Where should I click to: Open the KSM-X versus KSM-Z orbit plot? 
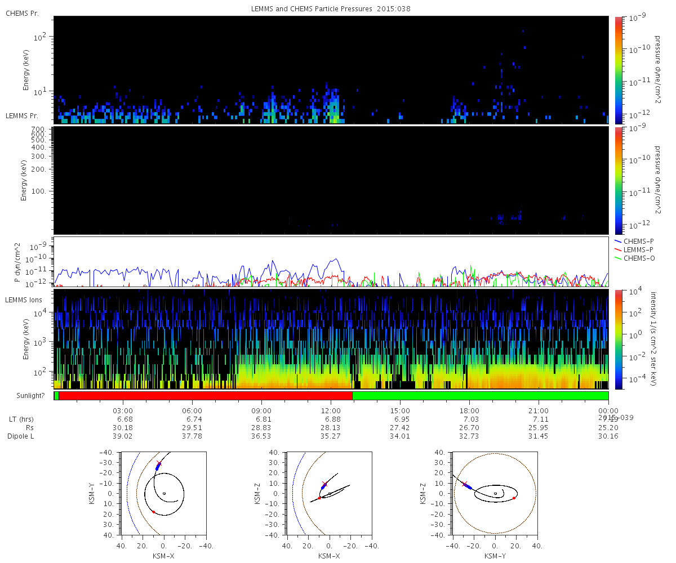coord(329,494)
